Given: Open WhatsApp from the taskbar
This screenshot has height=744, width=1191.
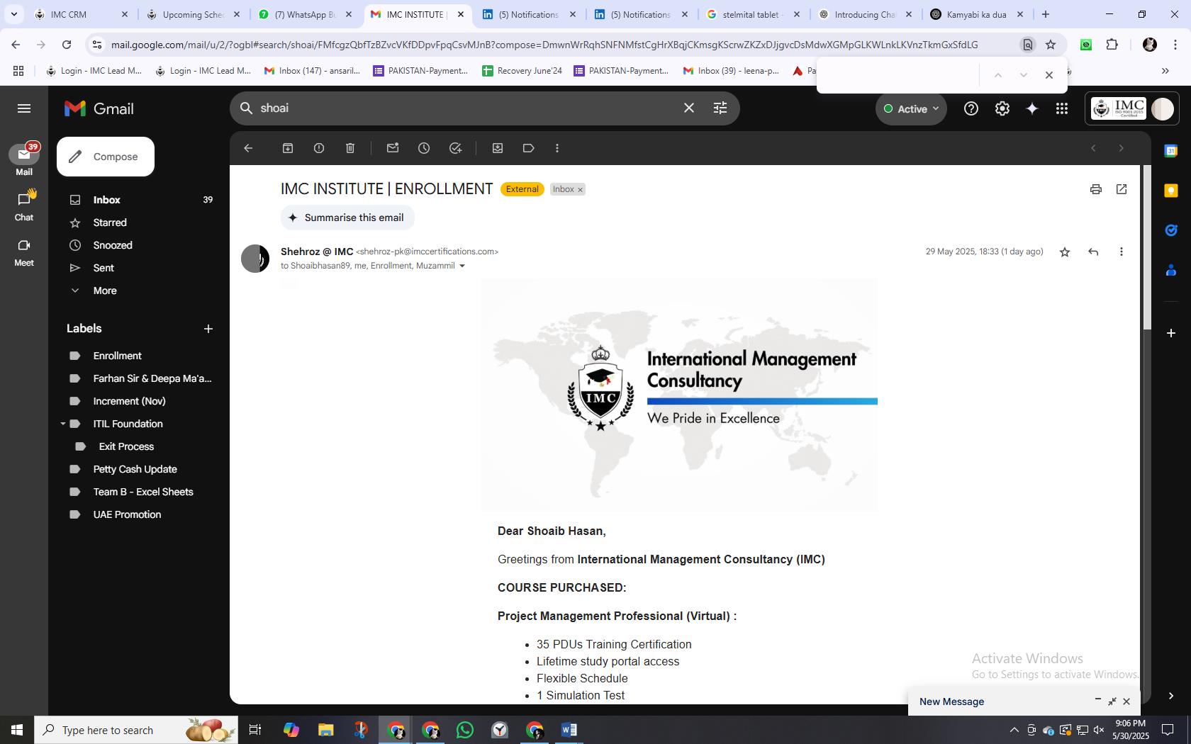Looking at the screenshot, I should (465, 730).
